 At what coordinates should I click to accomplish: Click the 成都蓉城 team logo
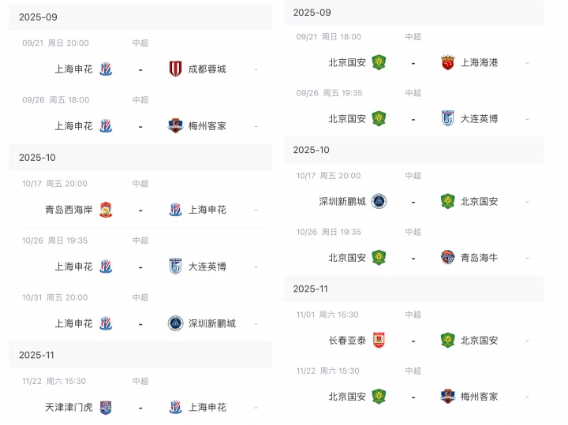(x=175, y=69)
